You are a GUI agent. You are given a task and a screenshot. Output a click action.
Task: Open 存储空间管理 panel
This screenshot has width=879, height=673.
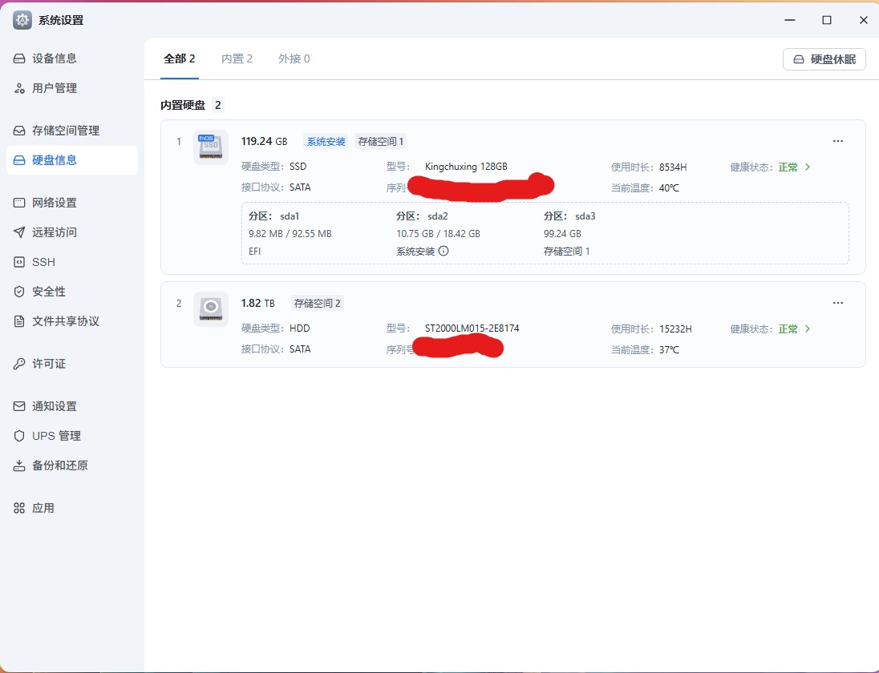[68, 130]
